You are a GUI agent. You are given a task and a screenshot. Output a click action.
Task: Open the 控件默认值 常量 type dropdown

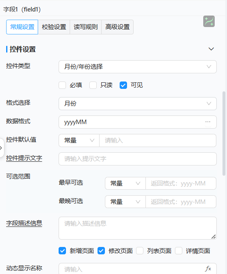coord(79,140)
